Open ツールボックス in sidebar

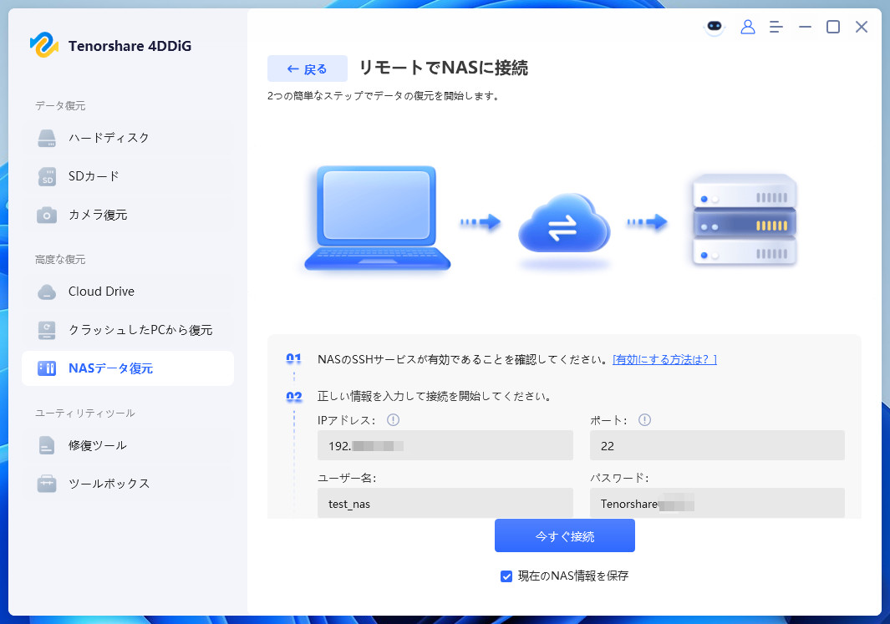click(x=128, y=484)
